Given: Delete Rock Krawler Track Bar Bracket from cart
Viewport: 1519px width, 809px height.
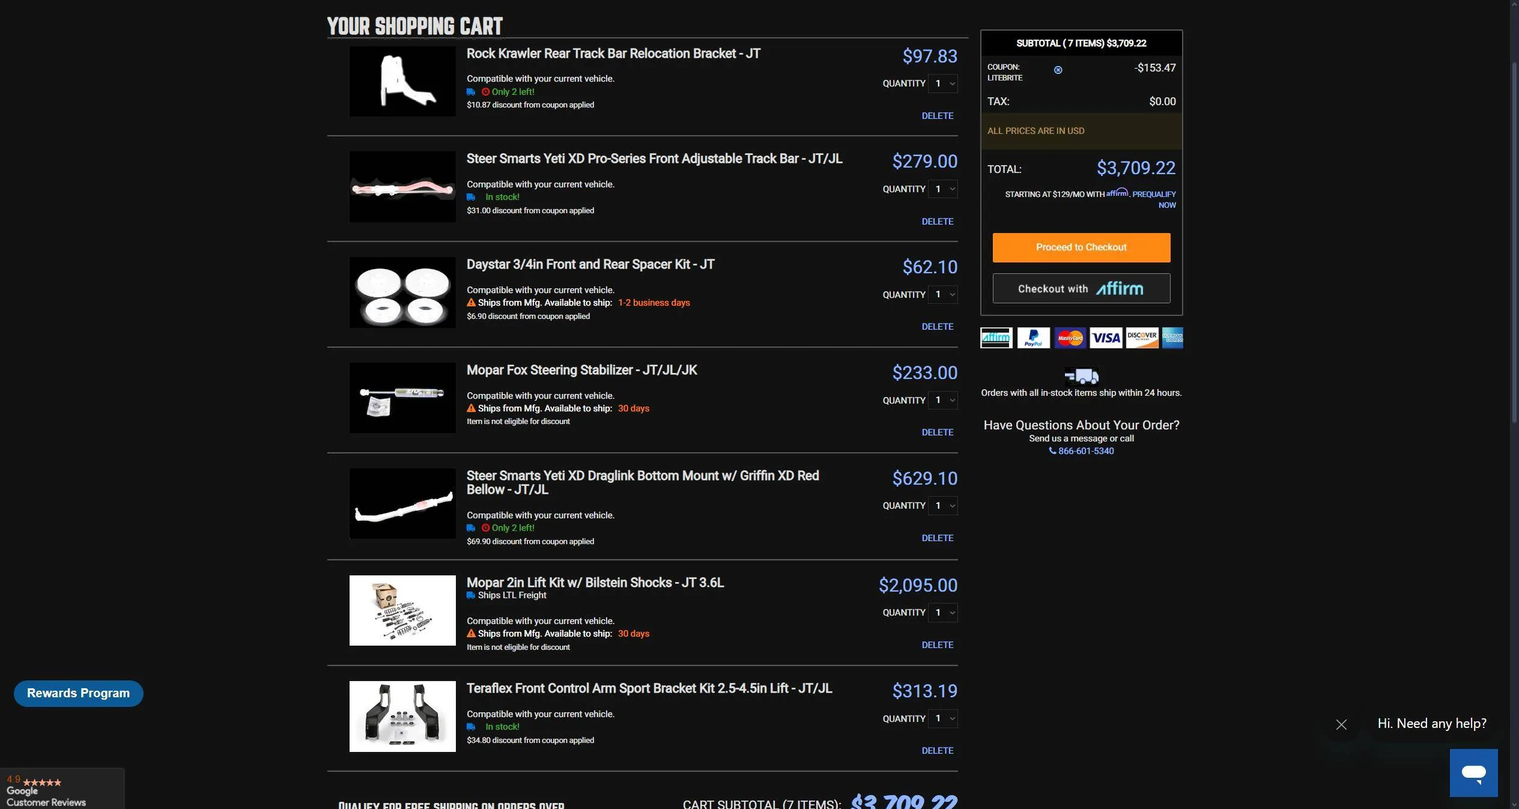Looking at the screenshot, I should tap(938, 116).
